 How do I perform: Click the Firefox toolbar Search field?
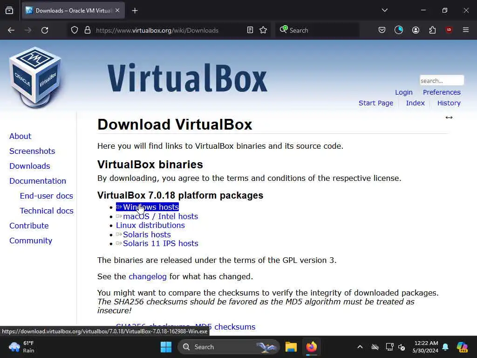(x=317, y=30)
